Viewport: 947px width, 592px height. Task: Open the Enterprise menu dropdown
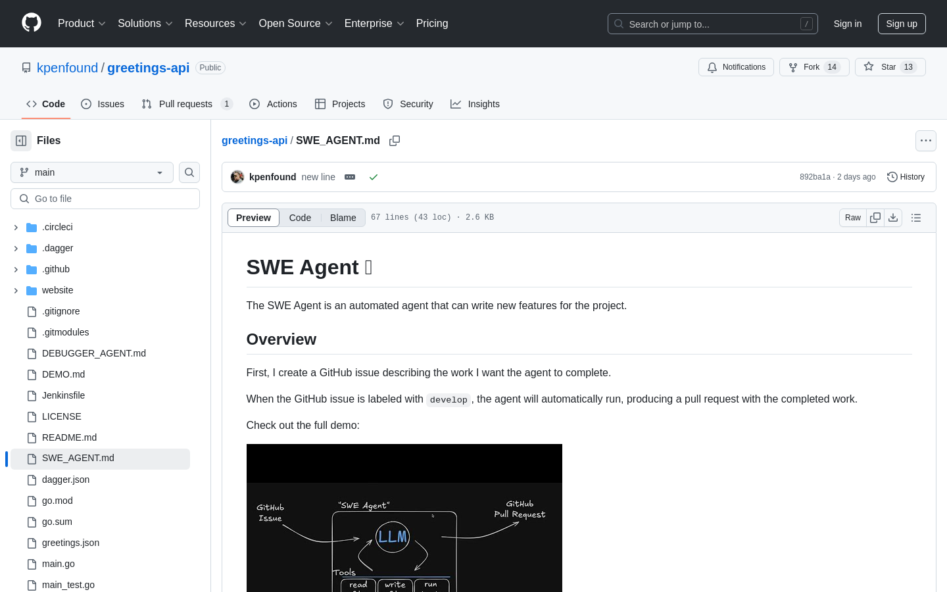tap(374, 23)
